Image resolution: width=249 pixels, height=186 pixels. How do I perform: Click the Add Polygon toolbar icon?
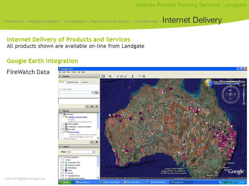tap(118, 76)
